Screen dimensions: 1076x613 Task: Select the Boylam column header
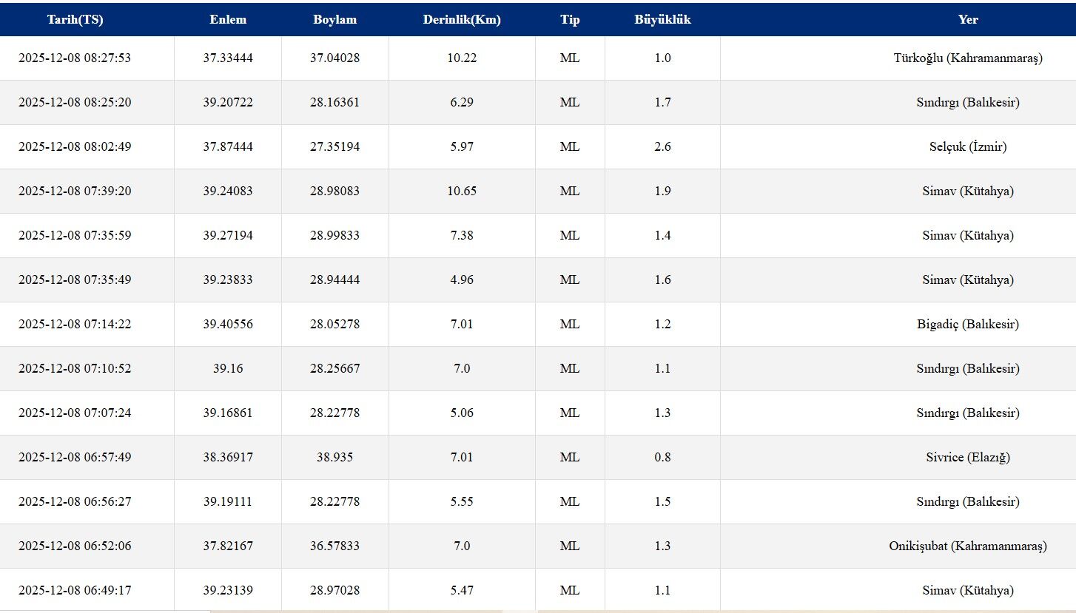click(335, 20)
